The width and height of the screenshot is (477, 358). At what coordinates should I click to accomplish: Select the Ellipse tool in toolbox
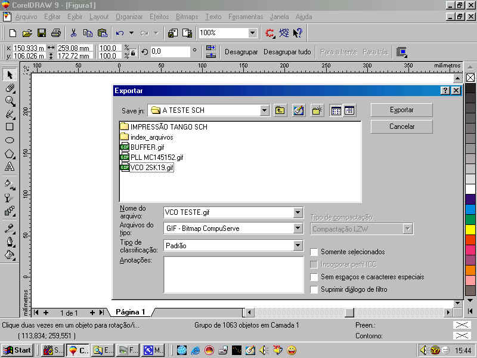(10, 140)
